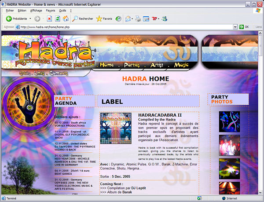The image size is (264, 202).
Task: Click the status bar privacy icon
Action: click(x=199, y=198)
